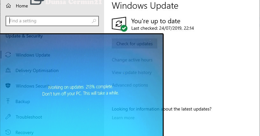
Task: Click the update status icon with green check
Action: click(119, 24)
